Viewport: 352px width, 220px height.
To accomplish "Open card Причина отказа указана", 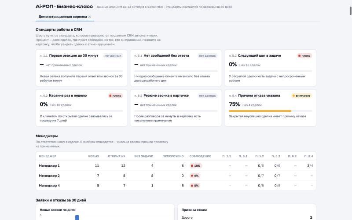I will click(x=270, y=108).
